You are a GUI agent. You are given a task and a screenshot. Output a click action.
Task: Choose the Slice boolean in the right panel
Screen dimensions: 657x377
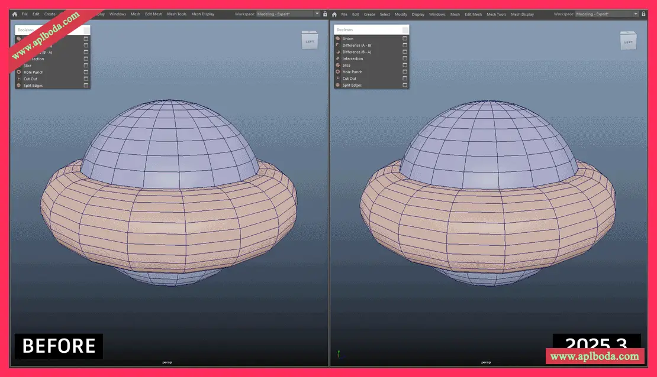(346, 65)
